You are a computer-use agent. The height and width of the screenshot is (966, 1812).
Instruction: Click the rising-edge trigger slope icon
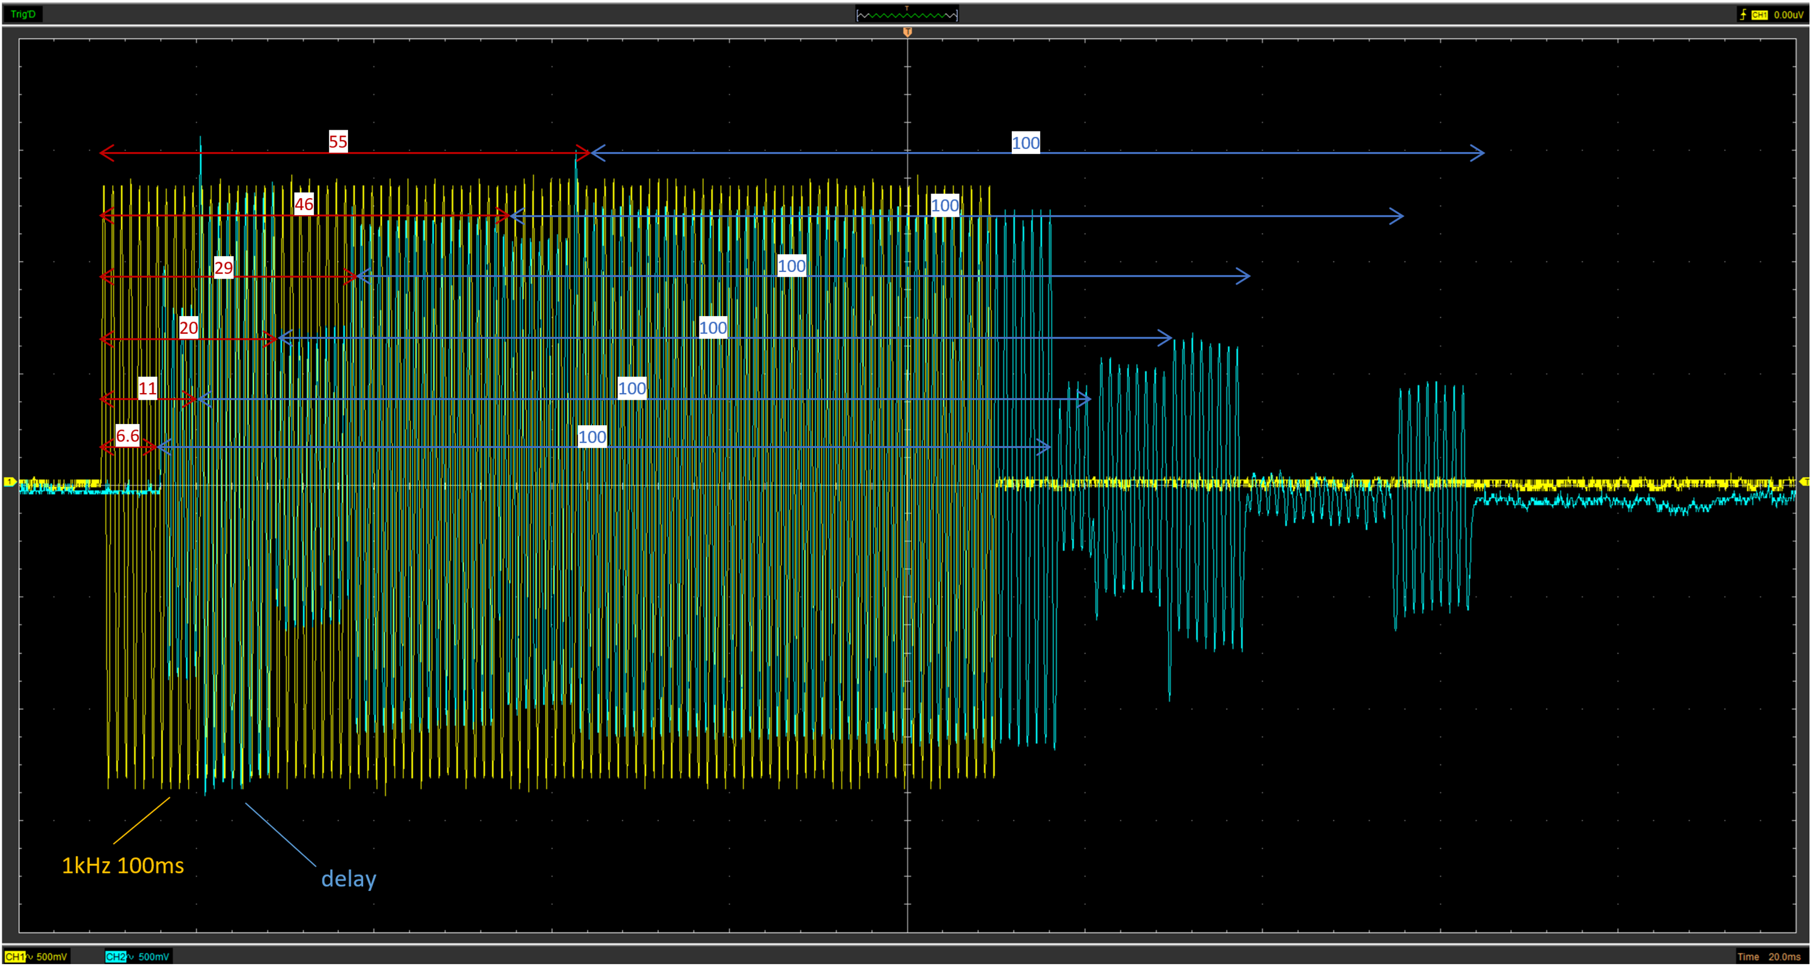pyautogui.click(x=1743, y=15)
